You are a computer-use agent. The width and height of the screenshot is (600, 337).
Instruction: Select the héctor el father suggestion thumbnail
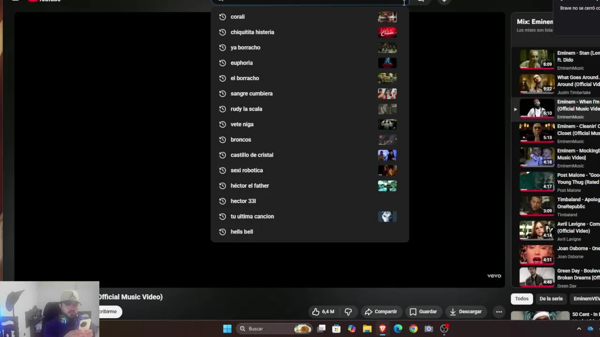pyautogui.click(x=387, y=186)
